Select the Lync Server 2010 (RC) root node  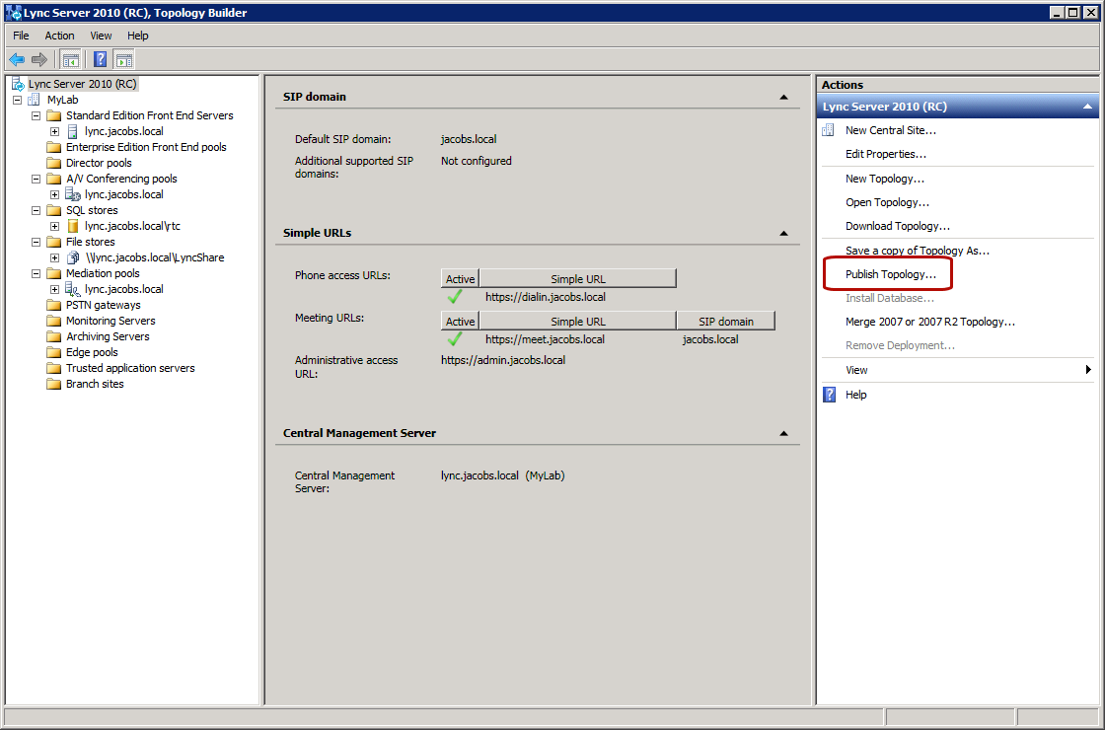83,84
